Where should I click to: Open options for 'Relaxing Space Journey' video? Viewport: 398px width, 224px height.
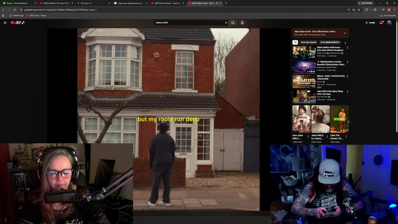(x=347, y=62)
